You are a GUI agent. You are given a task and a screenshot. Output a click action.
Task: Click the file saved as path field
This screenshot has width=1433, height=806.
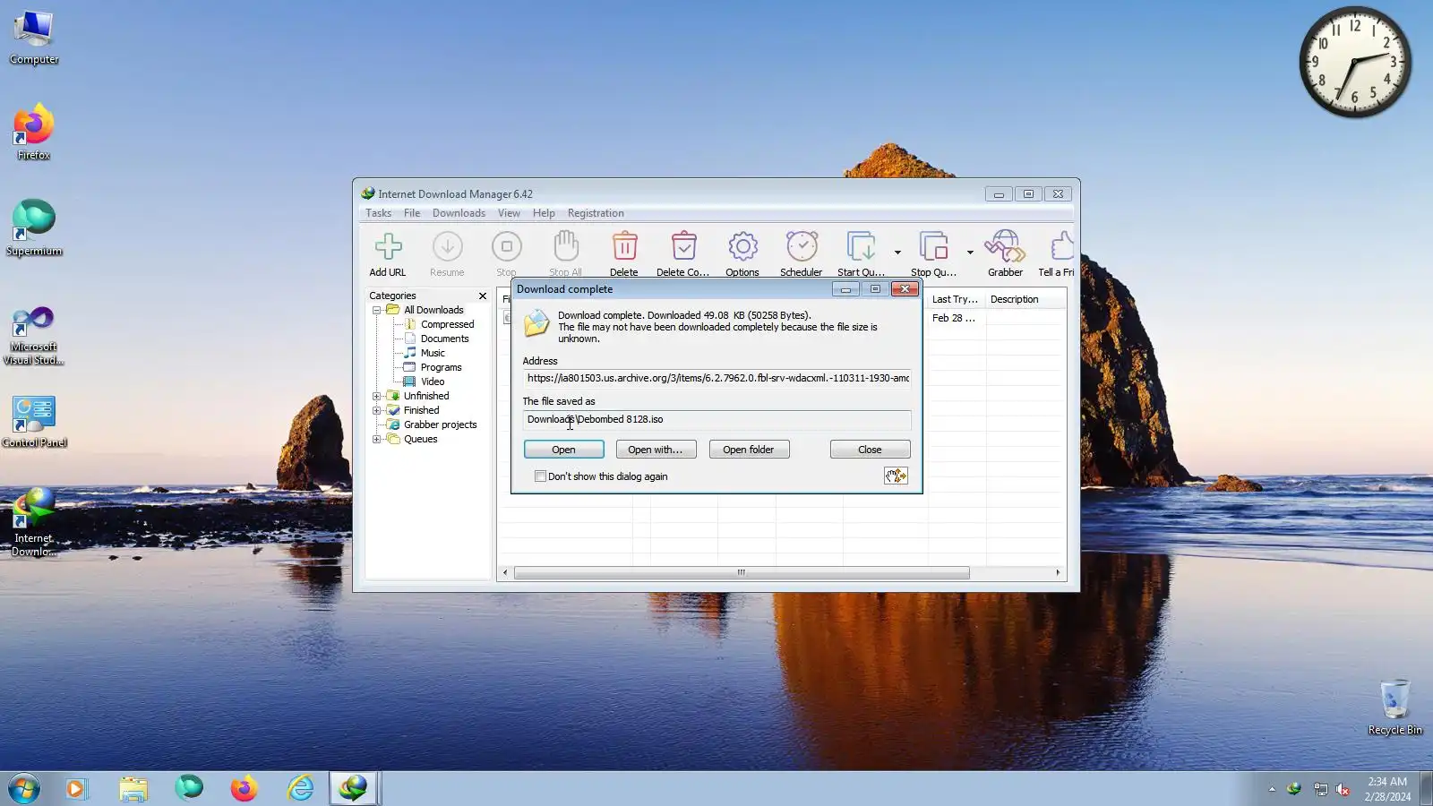[716, 419]
